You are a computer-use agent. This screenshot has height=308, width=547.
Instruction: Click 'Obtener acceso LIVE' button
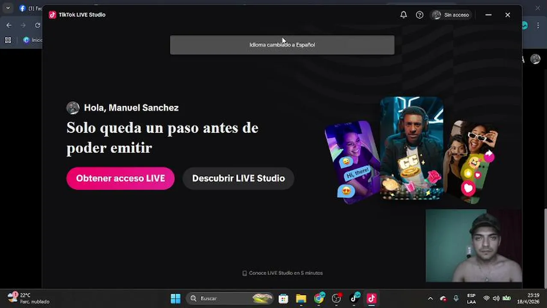tap(120, 178)
